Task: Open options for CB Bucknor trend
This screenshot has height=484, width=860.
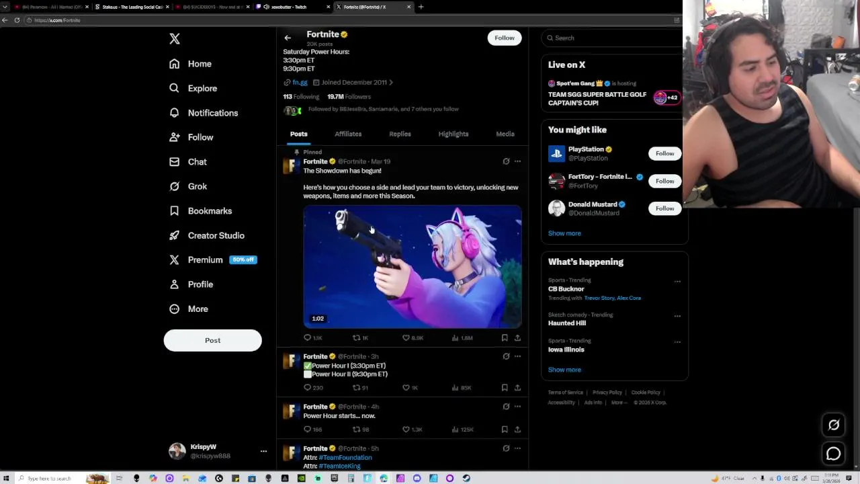Action: (x=677, y=281)
